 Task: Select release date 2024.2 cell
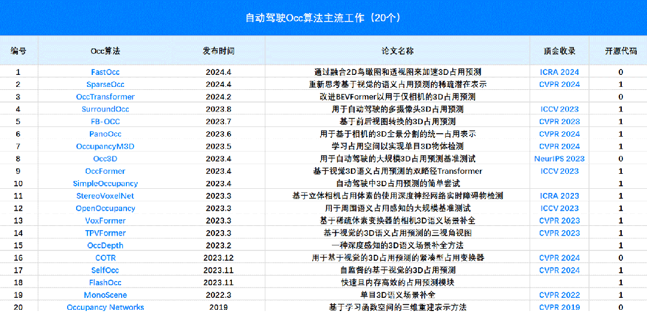point(218,97)
